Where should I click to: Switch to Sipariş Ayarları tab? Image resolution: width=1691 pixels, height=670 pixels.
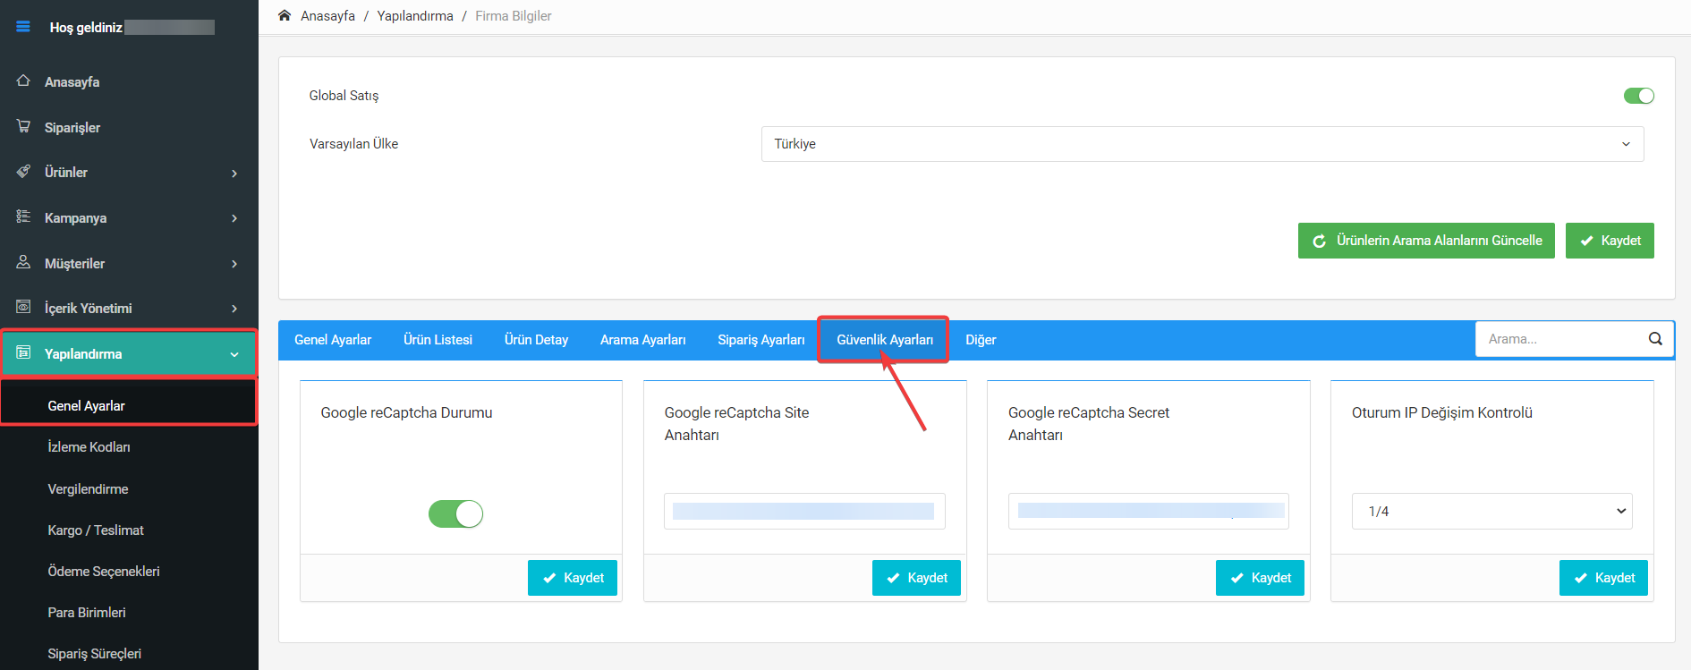click(761, 340)
